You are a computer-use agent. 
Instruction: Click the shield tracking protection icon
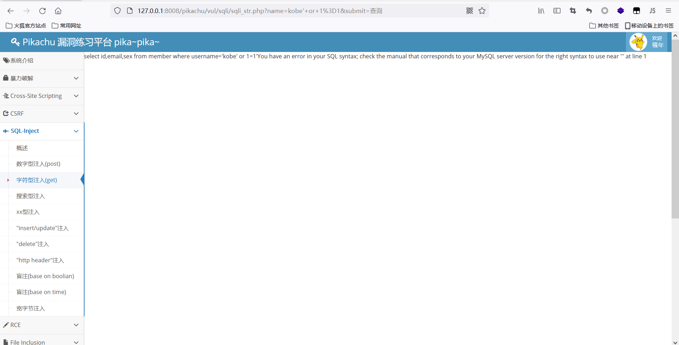(x=117, y=11)
